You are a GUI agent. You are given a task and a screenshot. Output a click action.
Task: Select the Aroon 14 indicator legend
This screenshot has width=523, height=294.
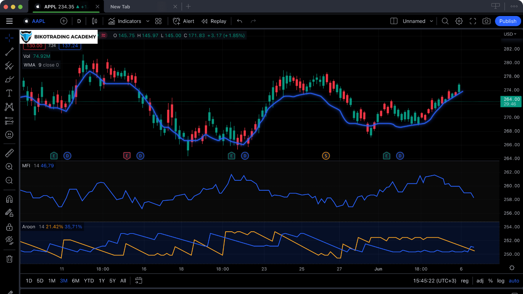52,227
